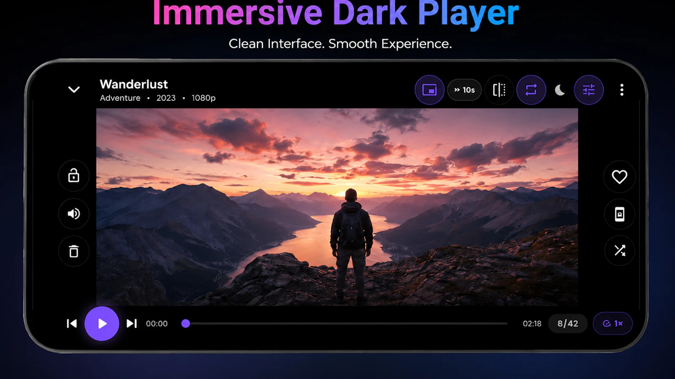Image resolution: width=675 pixels, height=379 pixels.
Task: Click the Adventure genre label
Action: (120, 98)
